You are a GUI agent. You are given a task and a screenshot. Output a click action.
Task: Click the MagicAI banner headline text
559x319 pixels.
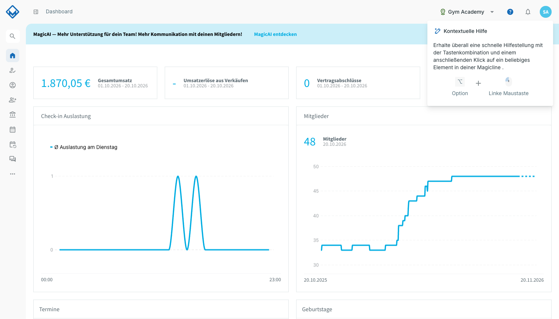pyautogui.click(x=138, y=34)
